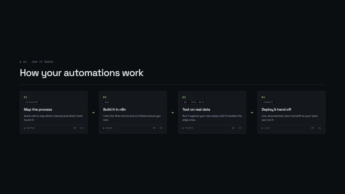The height and width of the screenshot is (194, 345).
Task: Click the 'Quick call to map what's manual' description
Action: coord(53,118)
